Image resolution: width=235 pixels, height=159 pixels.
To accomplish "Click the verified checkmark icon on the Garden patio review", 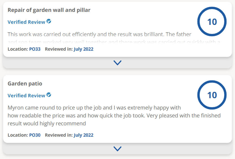I will [49, 95].
